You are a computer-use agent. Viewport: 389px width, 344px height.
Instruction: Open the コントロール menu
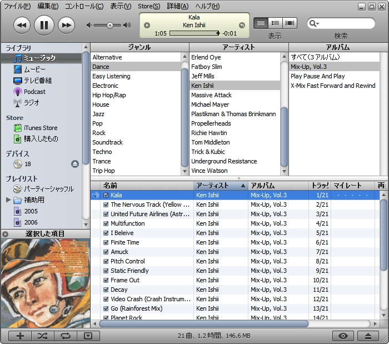(84, 6)
